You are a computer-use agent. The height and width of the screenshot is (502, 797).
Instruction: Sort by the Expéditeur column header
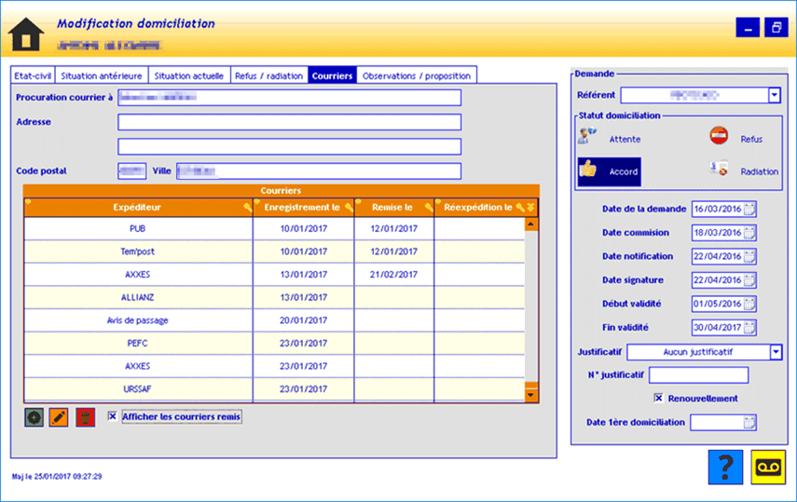coord(138,207)
